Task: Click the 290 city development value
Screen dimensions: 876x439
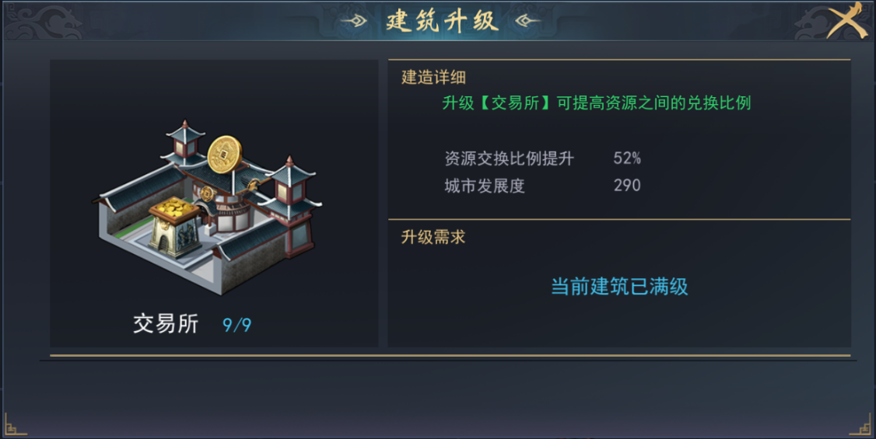Action: point(627,185)
